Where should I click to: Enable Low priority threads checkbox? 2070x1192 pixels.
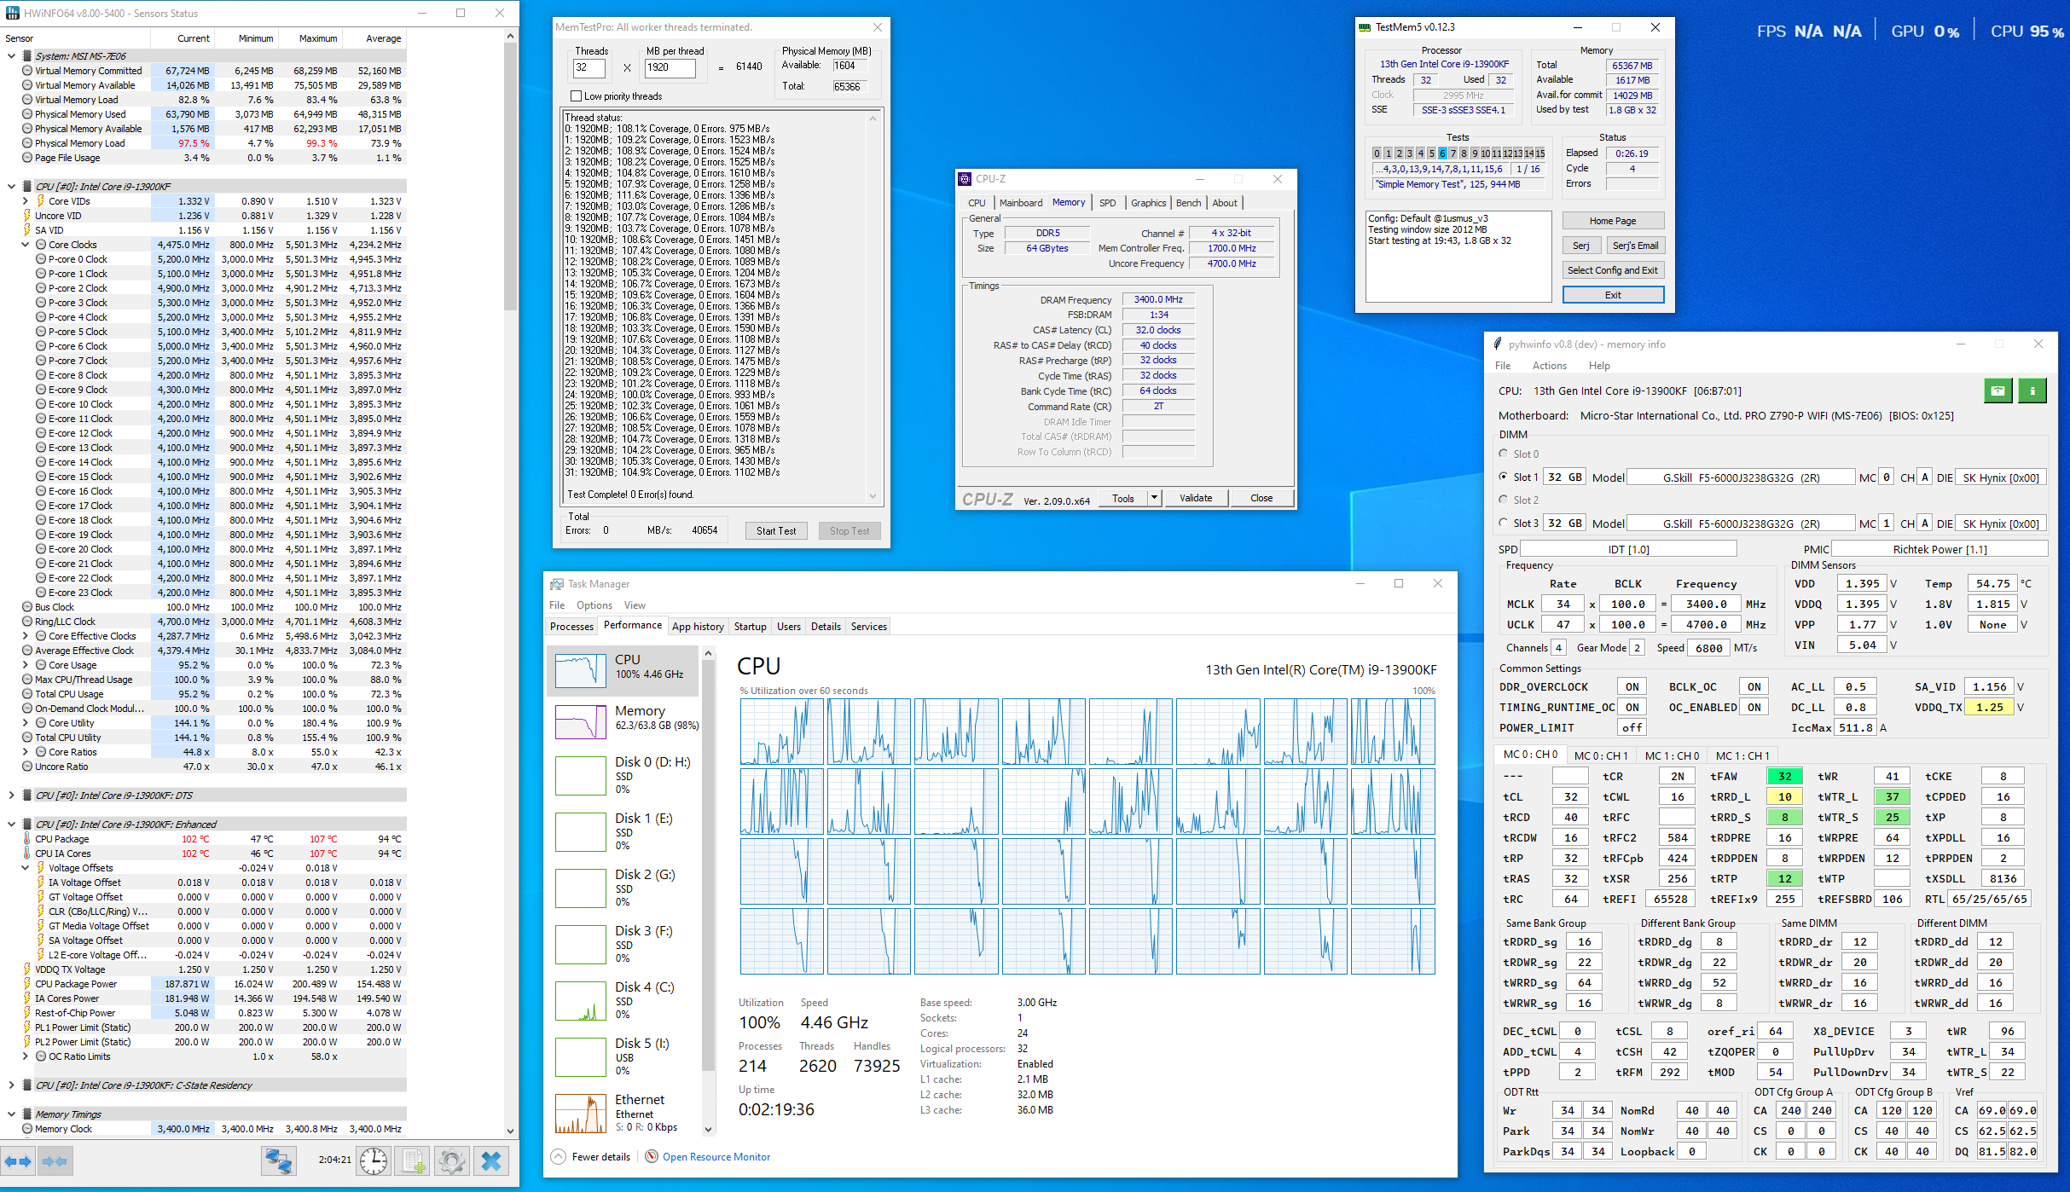point(577,96)
